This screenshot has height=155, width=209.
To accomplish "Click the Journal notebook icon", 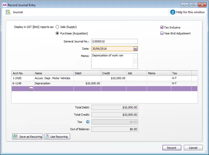I will [x=8, y=12].
